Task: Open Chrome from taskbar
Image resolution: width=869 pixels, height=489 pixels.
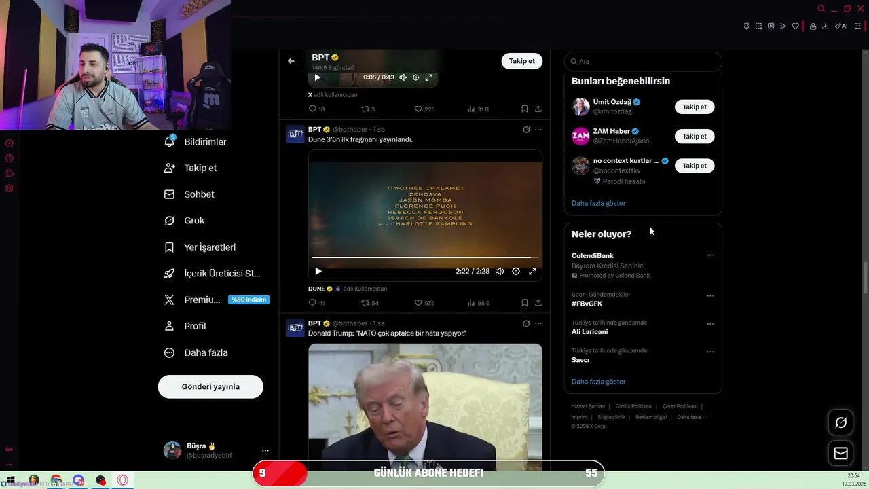Action: (56, 480)
